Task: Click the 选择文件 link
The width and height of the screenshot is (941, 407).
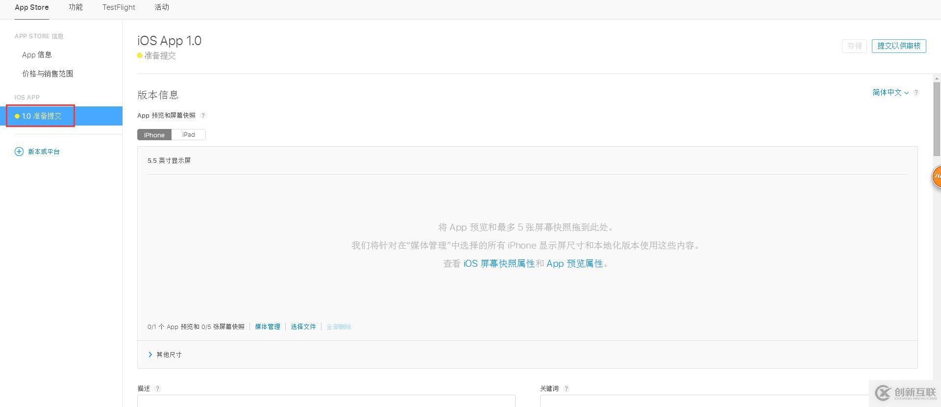Action: [303, 327]
